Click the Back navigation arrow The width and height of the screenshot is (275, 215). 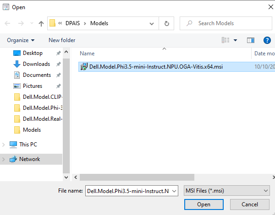tap(7, 23)
